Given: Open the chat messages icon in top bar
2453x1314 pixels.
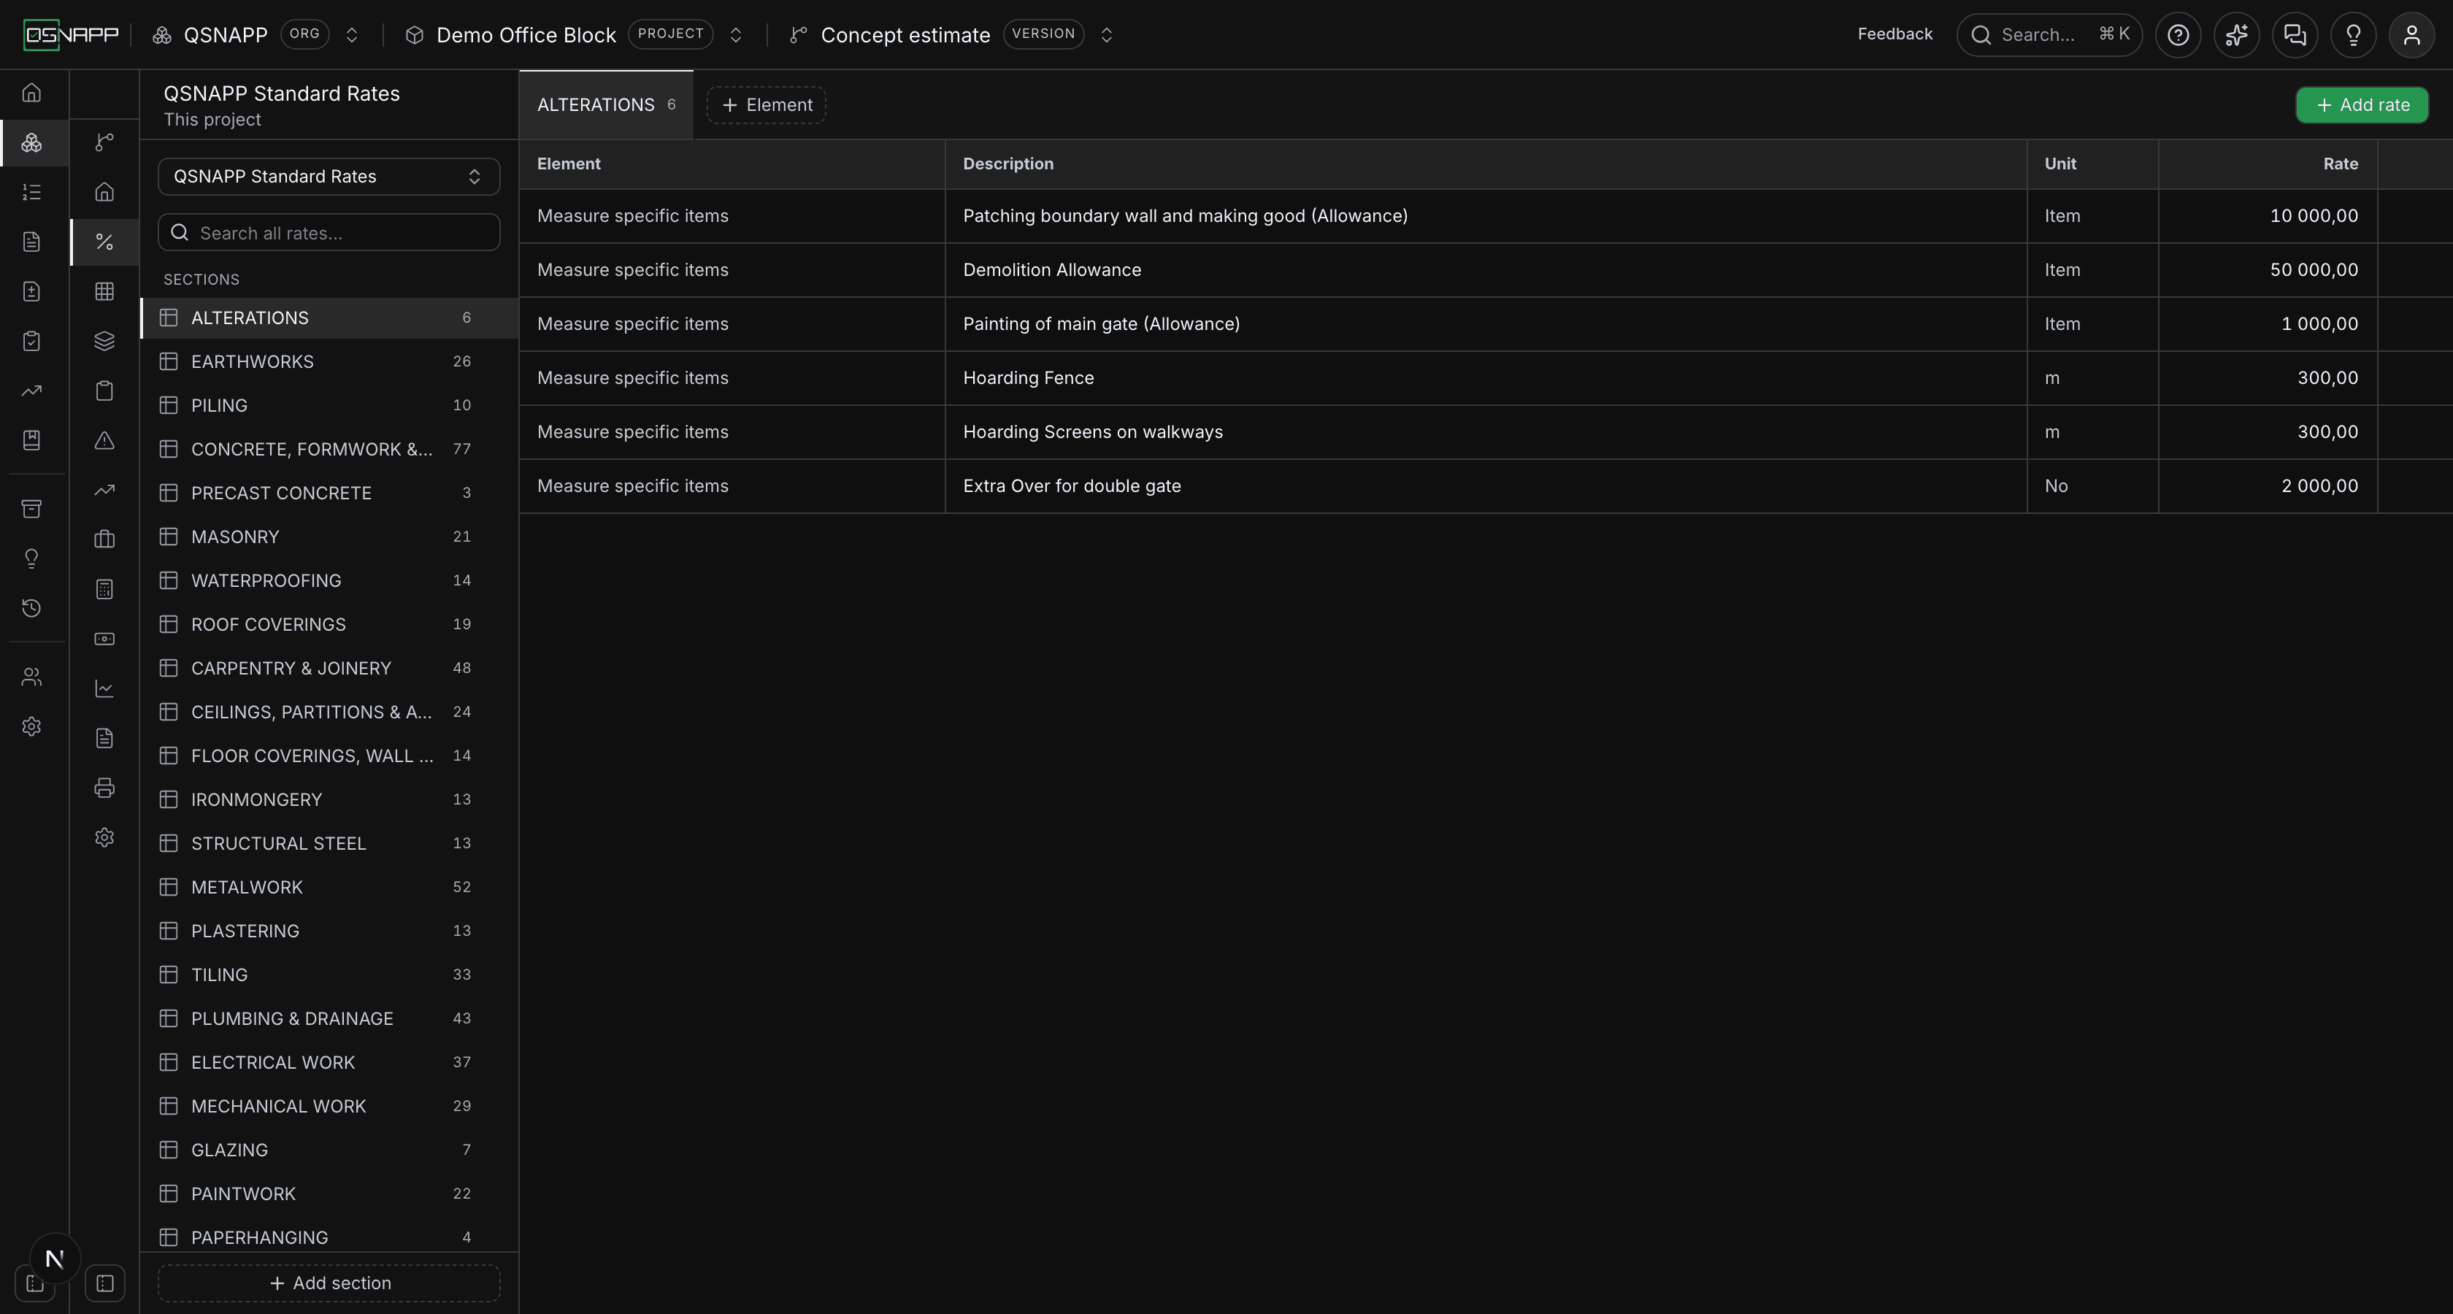Looking at the screenshot, I should point(2295,35).
